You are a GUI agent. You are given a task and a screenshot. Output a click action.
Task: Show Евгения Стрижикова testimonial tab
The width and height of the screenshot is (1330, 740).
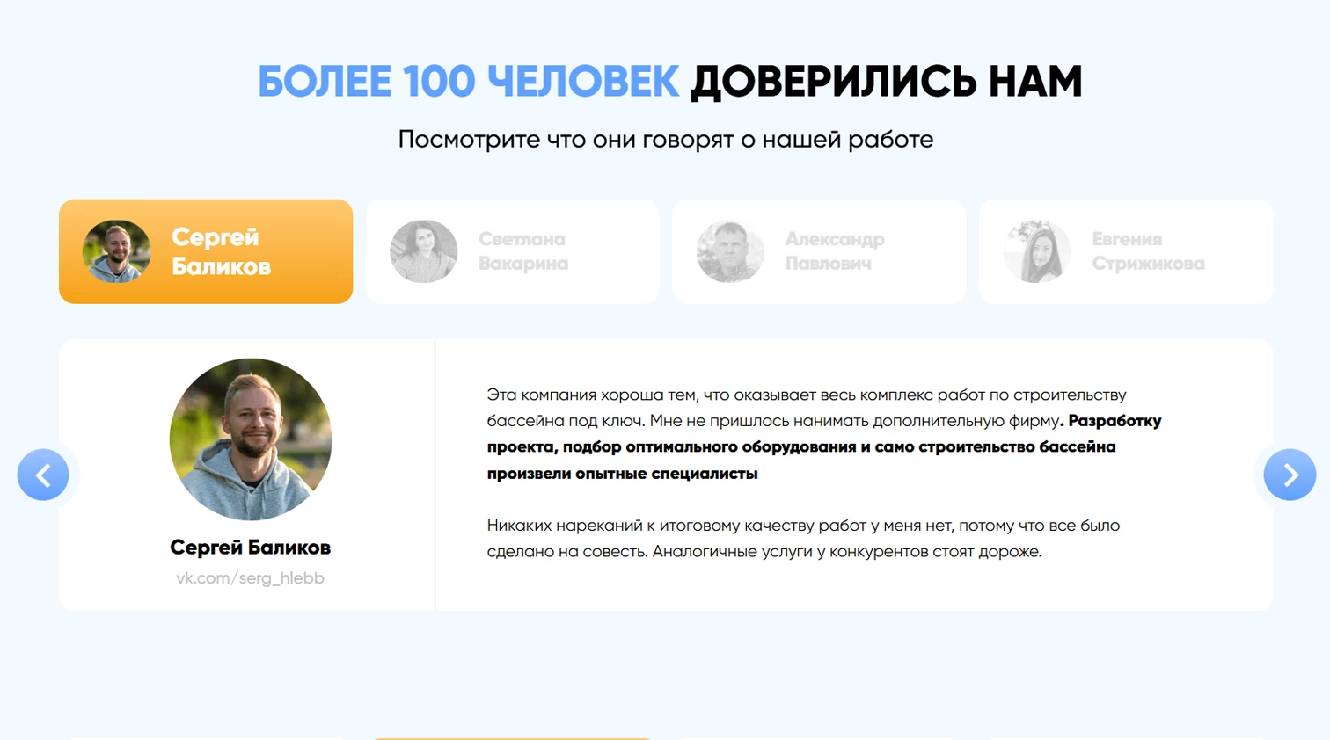(x=1126, y=251)
